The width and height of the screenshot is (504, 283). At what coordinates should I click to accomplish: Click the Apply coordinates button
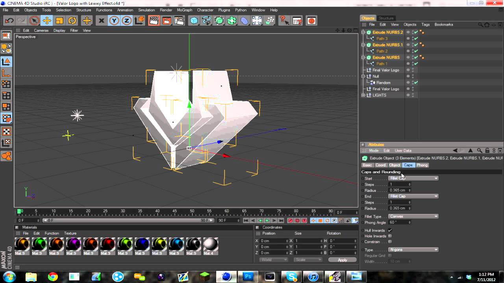[343, 260]
